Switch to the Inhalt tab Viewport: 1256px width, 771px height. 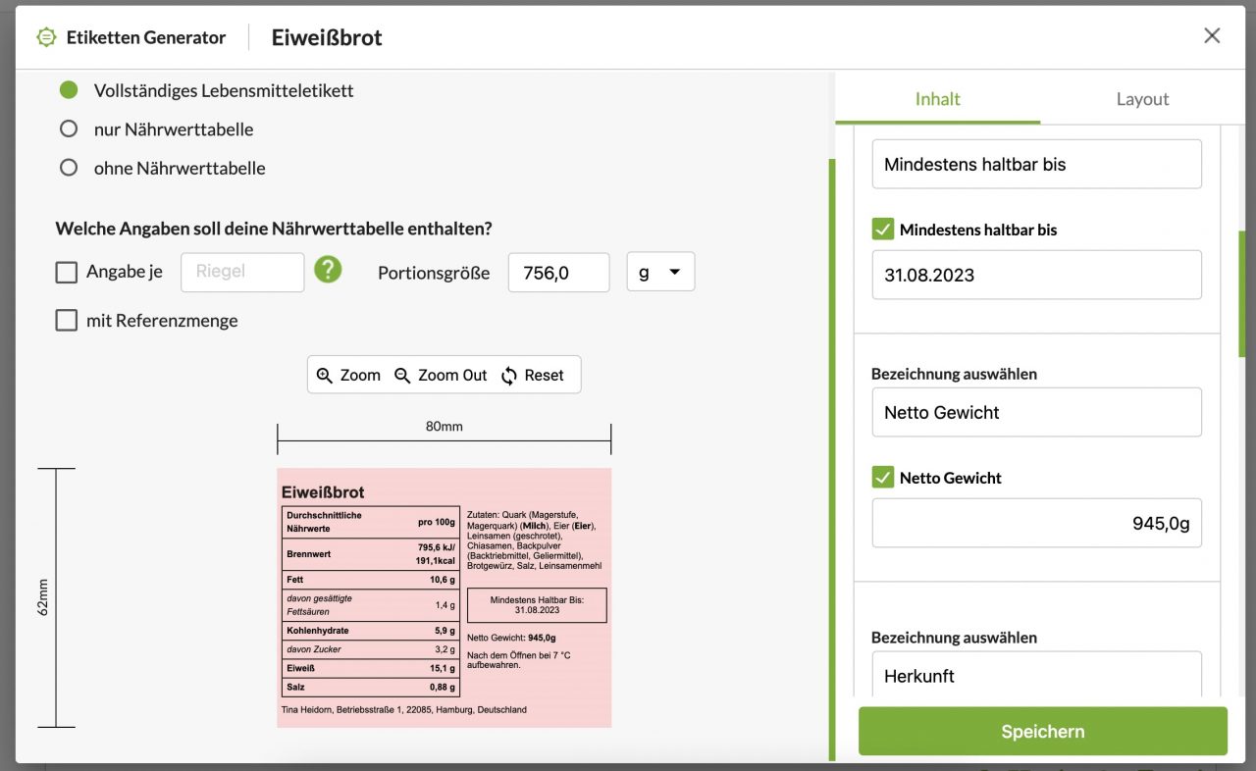[x=937, y=99]
